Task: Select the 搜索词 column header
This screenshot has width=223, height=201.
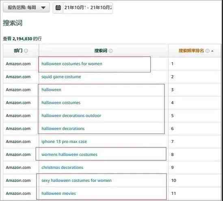Action: coord(101,51)
